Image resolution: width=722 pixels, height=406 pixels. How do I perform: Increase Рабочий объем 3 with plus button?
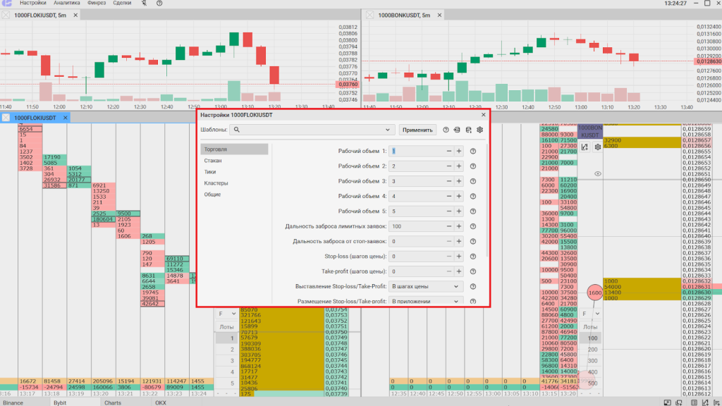coord(458,181)
